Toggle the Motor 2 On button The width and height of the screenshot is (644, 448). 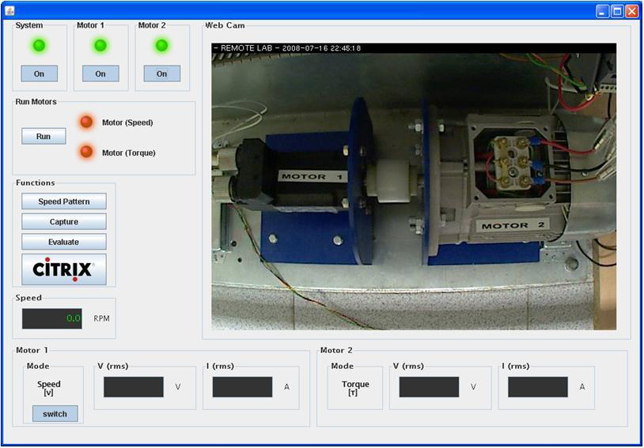(161, 73)
